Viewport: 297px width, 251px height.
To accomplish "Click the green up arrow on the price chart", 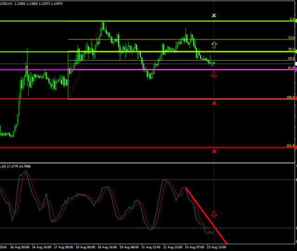I will click(x=214, y=45).
